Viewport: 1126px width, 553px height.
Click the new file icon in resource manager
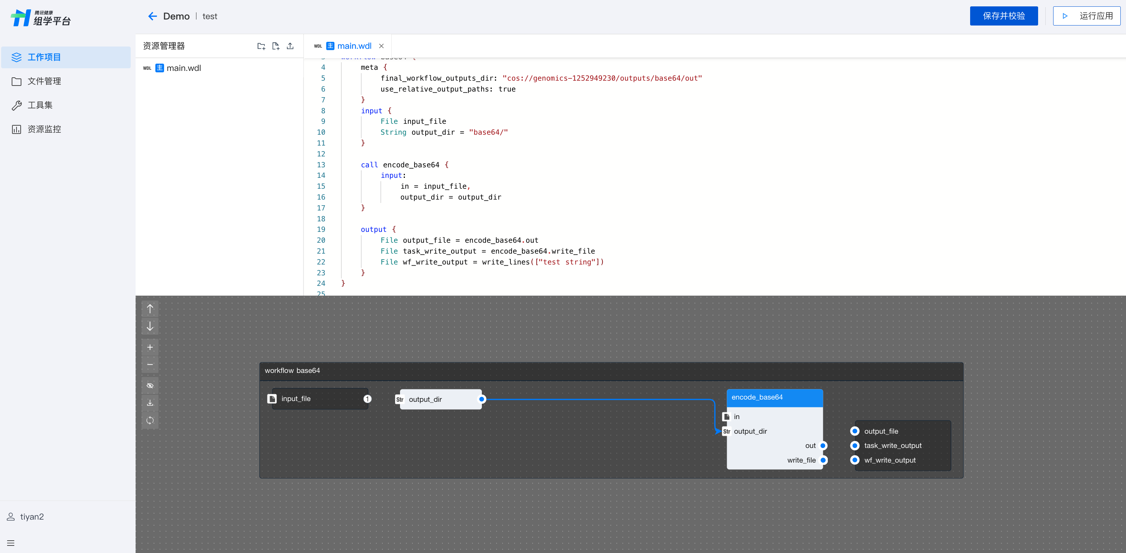pos(275,46)
